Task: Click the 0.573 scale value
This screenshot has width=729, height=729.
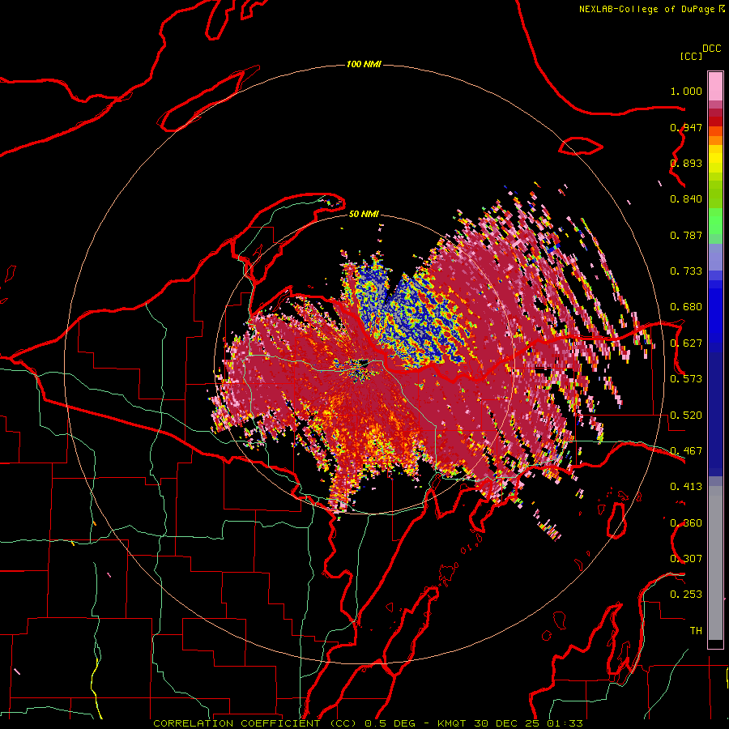Action: 686,379
